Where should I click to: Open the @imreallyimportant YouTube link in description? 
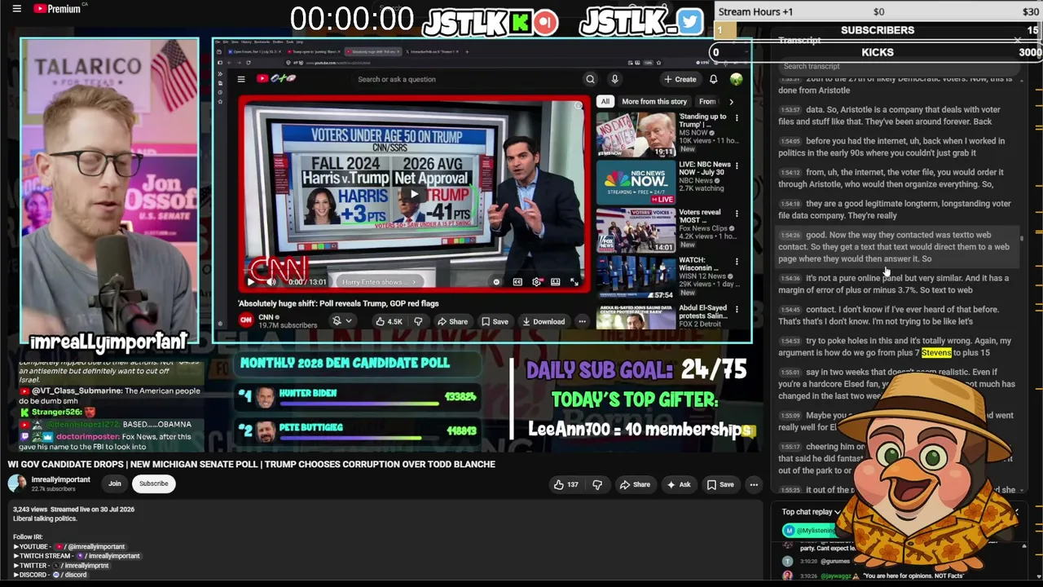tap(91, 546)
